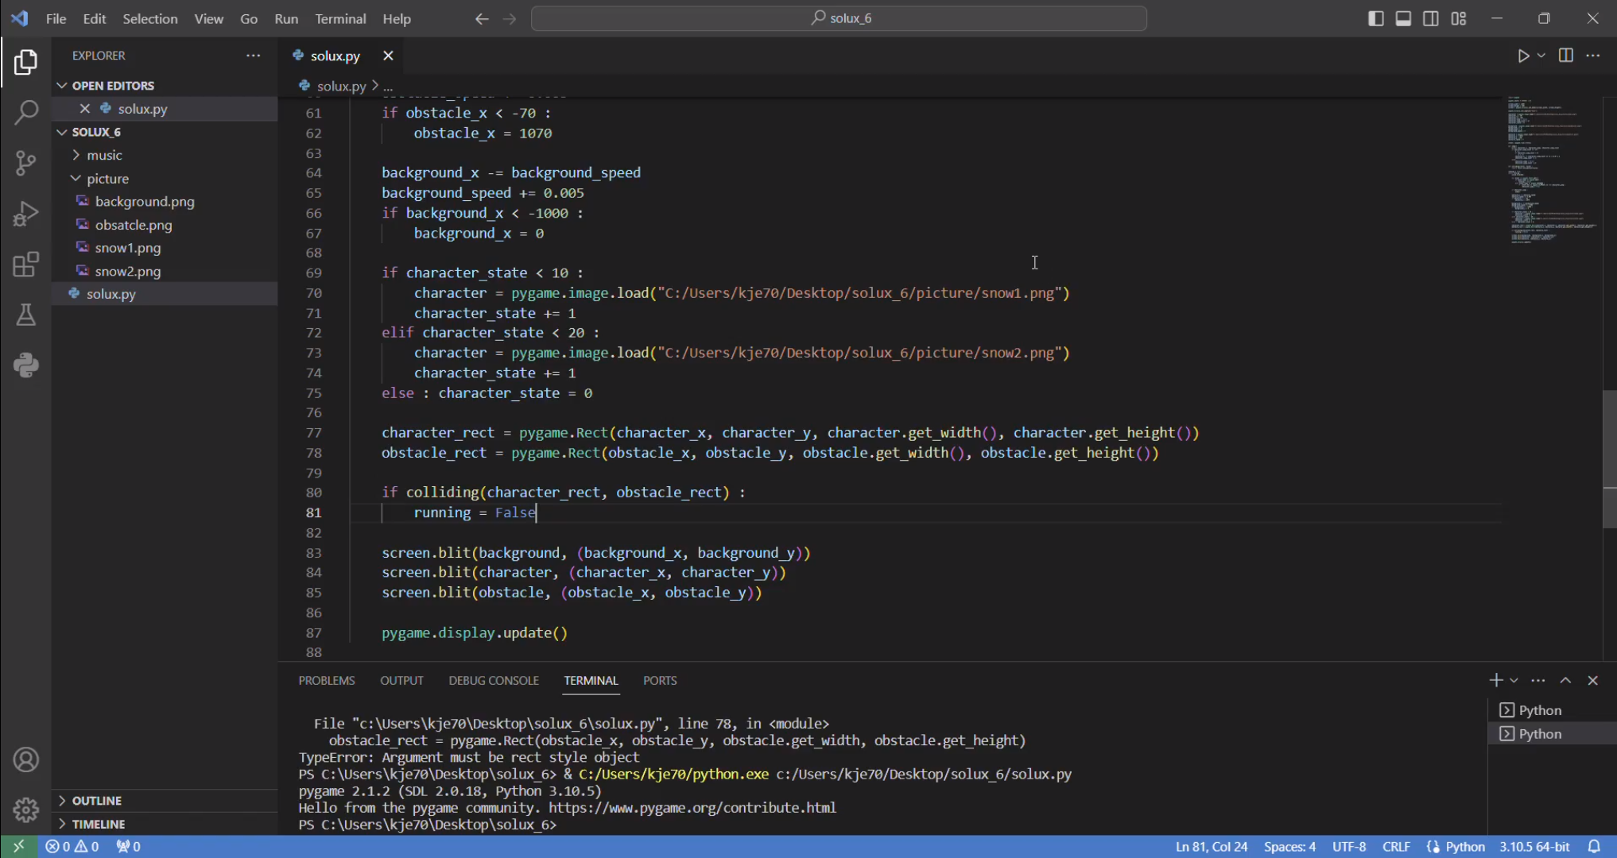Split the editor right
Image resolution: width=1617 pixels, height=858 pixels.
1565,56
